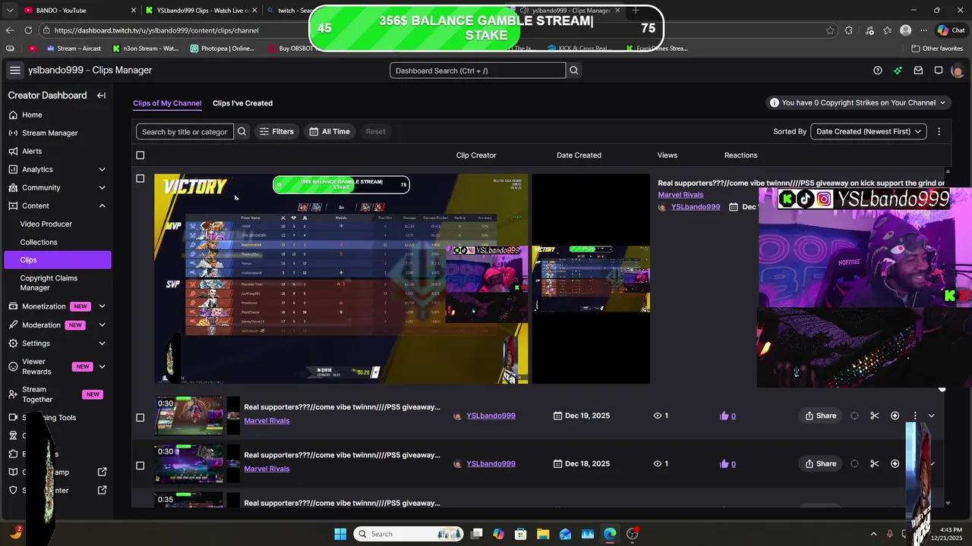Expand the Settings section
The width and height of the screenshot is (972, 546).
pos(102,343)
